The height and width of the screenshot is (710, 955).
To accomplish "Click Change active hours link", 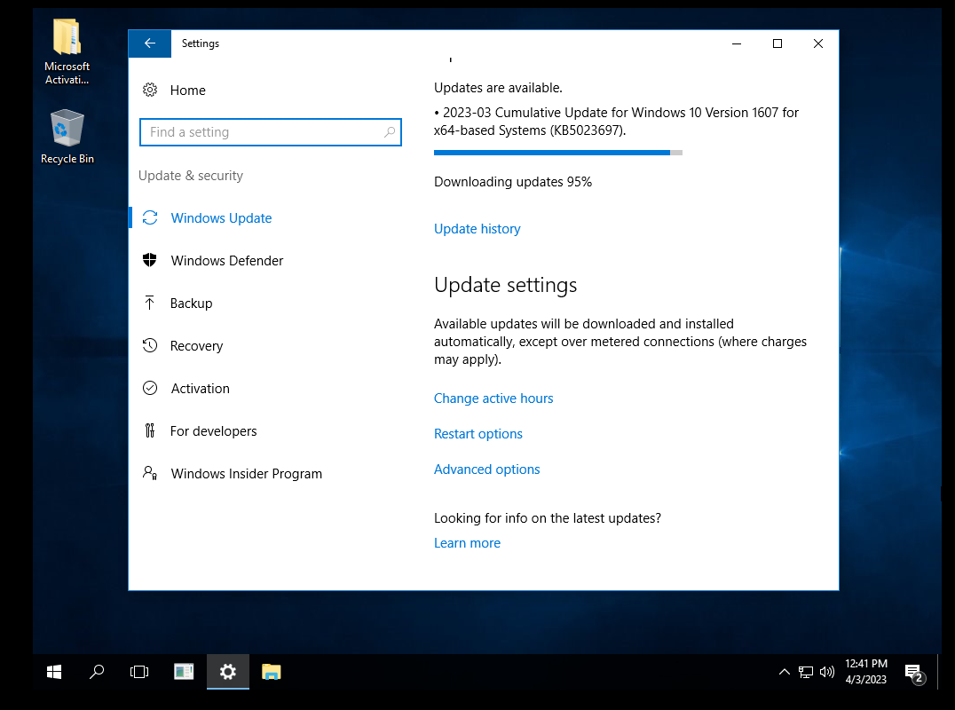I will pos(493,398).
